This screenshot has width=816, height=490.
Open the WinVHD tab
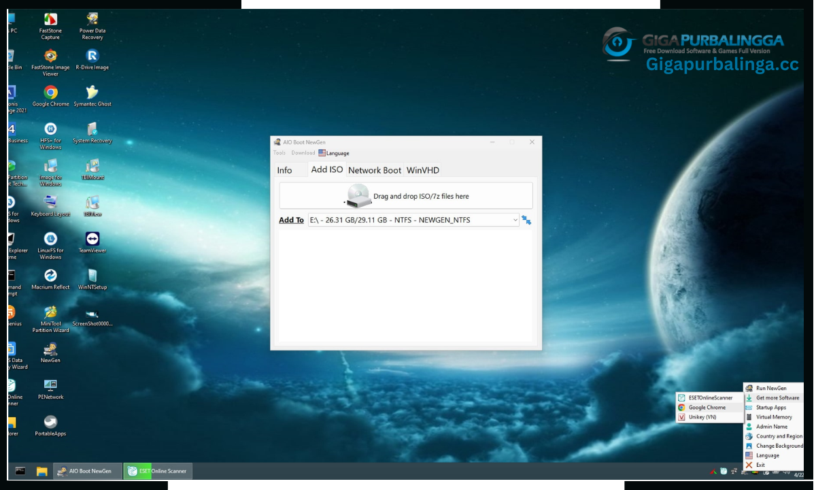click(x=423, y=170)
